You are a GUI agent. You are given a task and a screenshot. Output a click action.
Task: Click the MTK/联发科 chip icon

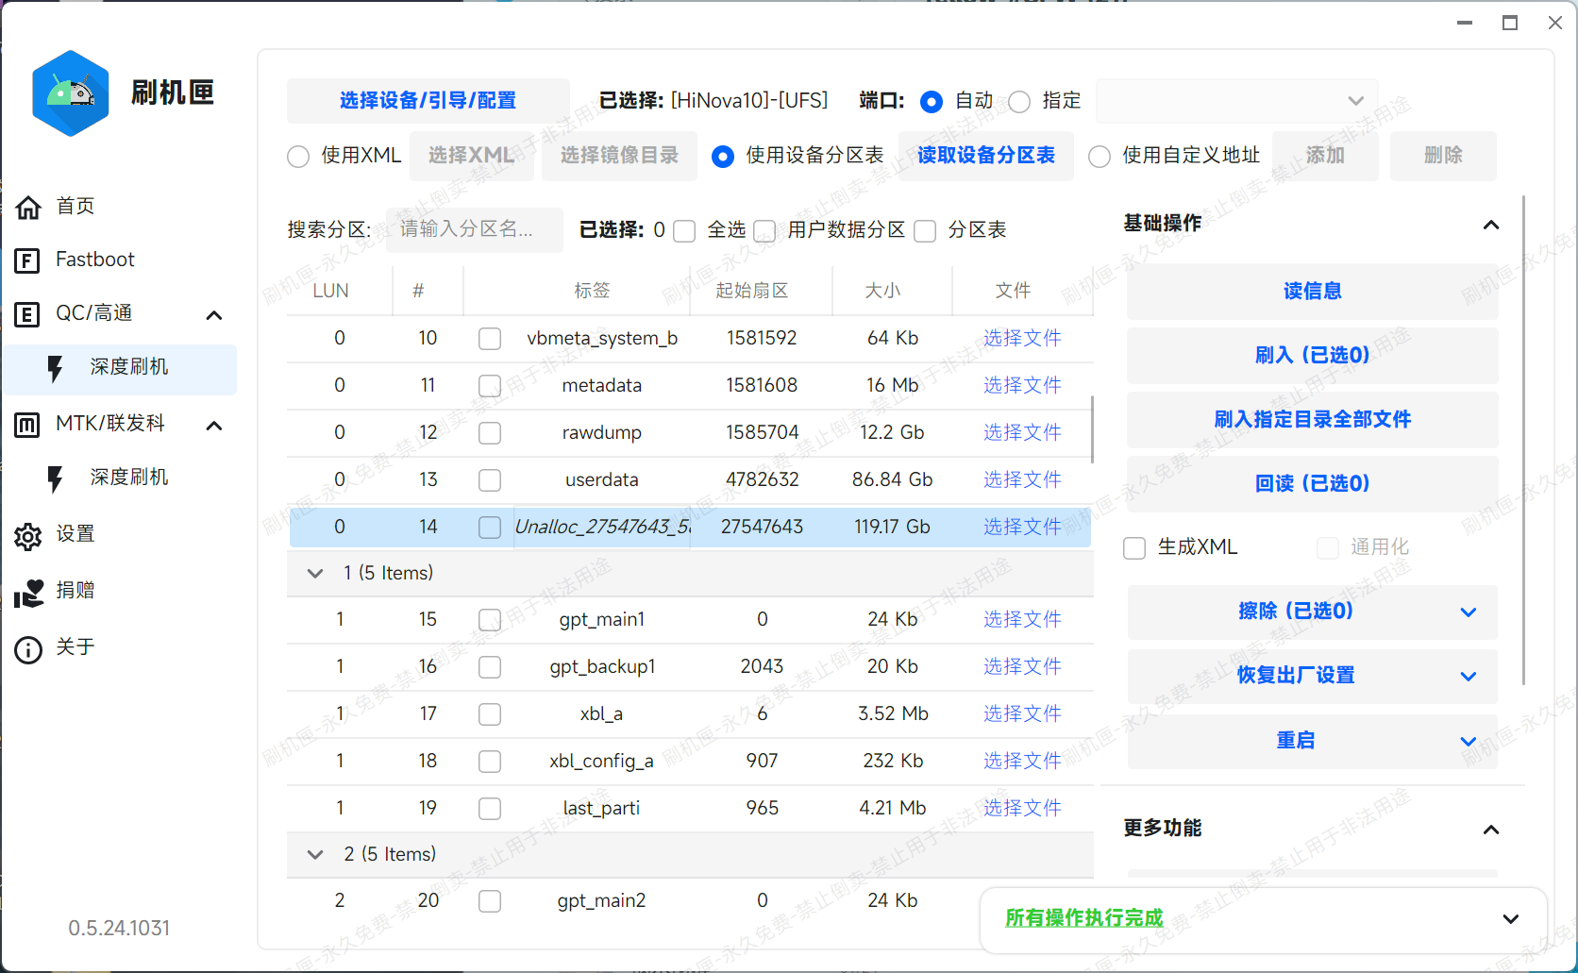coord(27,425)
